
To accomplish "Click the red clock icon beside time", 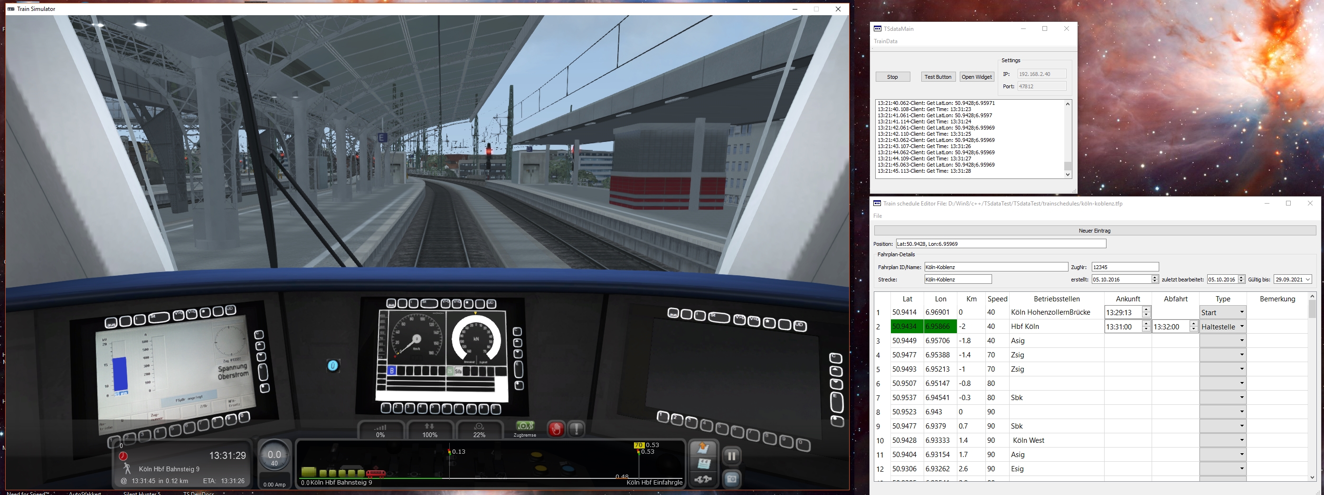I will pyautogui.click(x=123, y=456).
